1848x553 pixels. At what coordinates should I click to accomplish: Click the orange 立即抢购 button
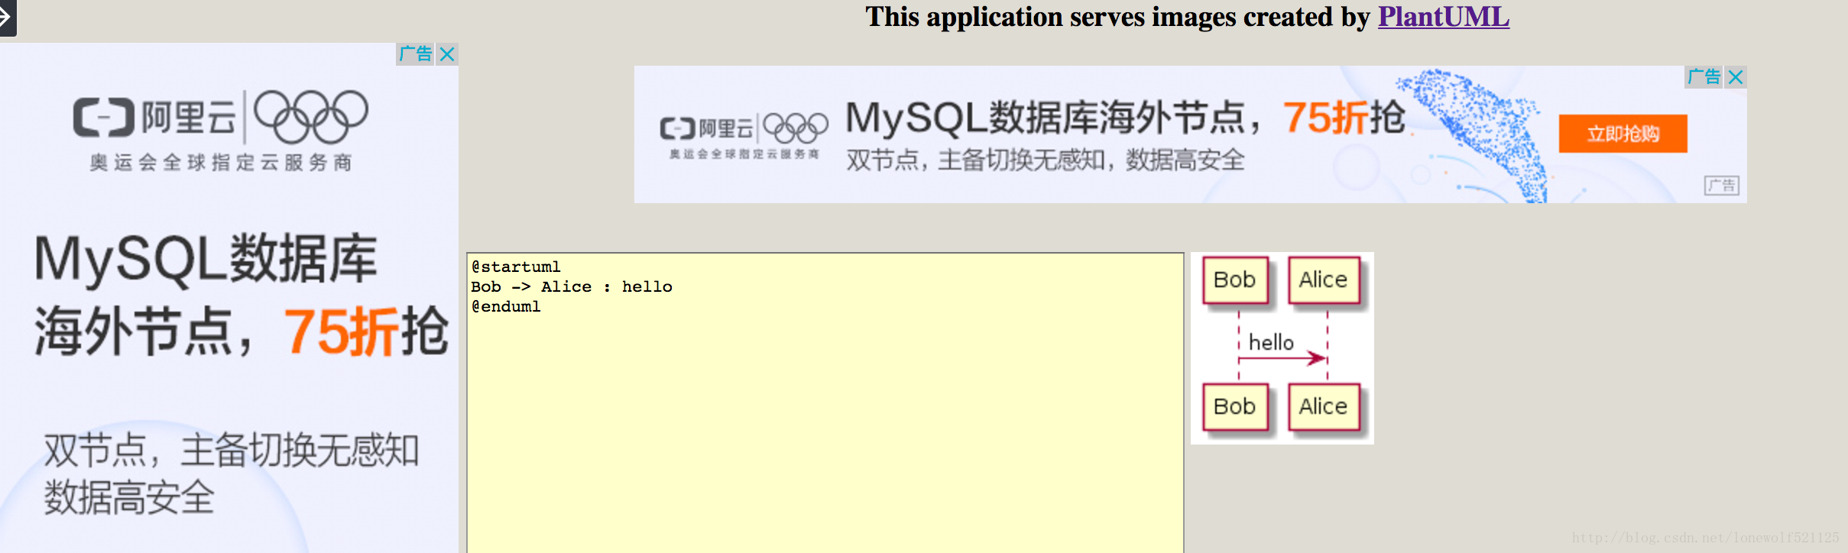coord(1623,134)
